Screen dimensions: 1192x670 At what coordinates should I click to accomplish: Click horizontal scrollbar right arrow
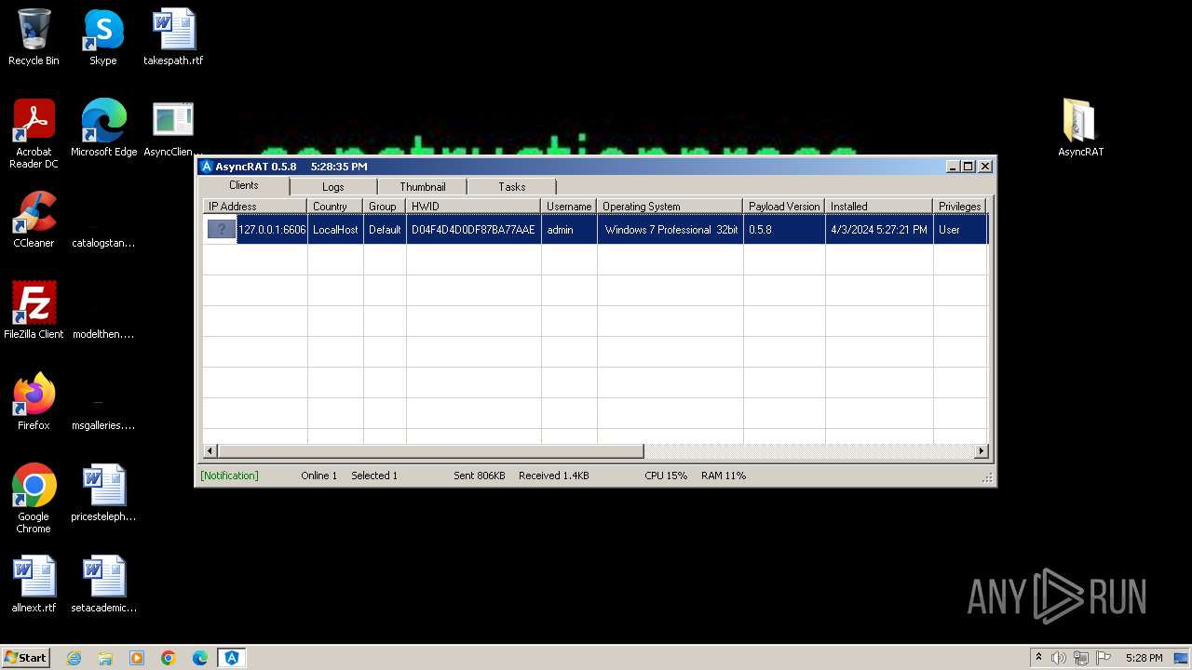[x=981, y=451]
